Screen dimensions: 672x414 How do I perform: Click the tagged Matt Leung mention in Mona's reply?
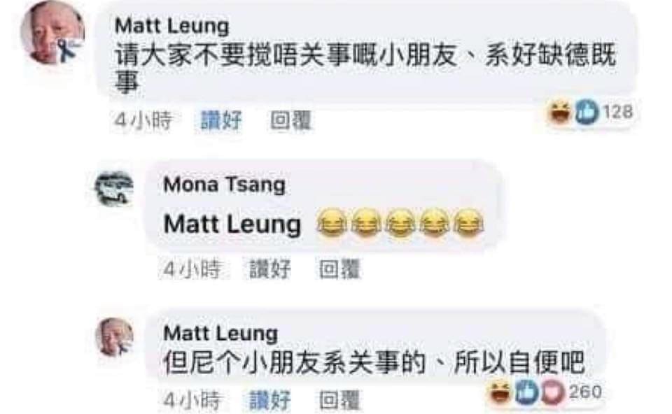click(232, 224)
